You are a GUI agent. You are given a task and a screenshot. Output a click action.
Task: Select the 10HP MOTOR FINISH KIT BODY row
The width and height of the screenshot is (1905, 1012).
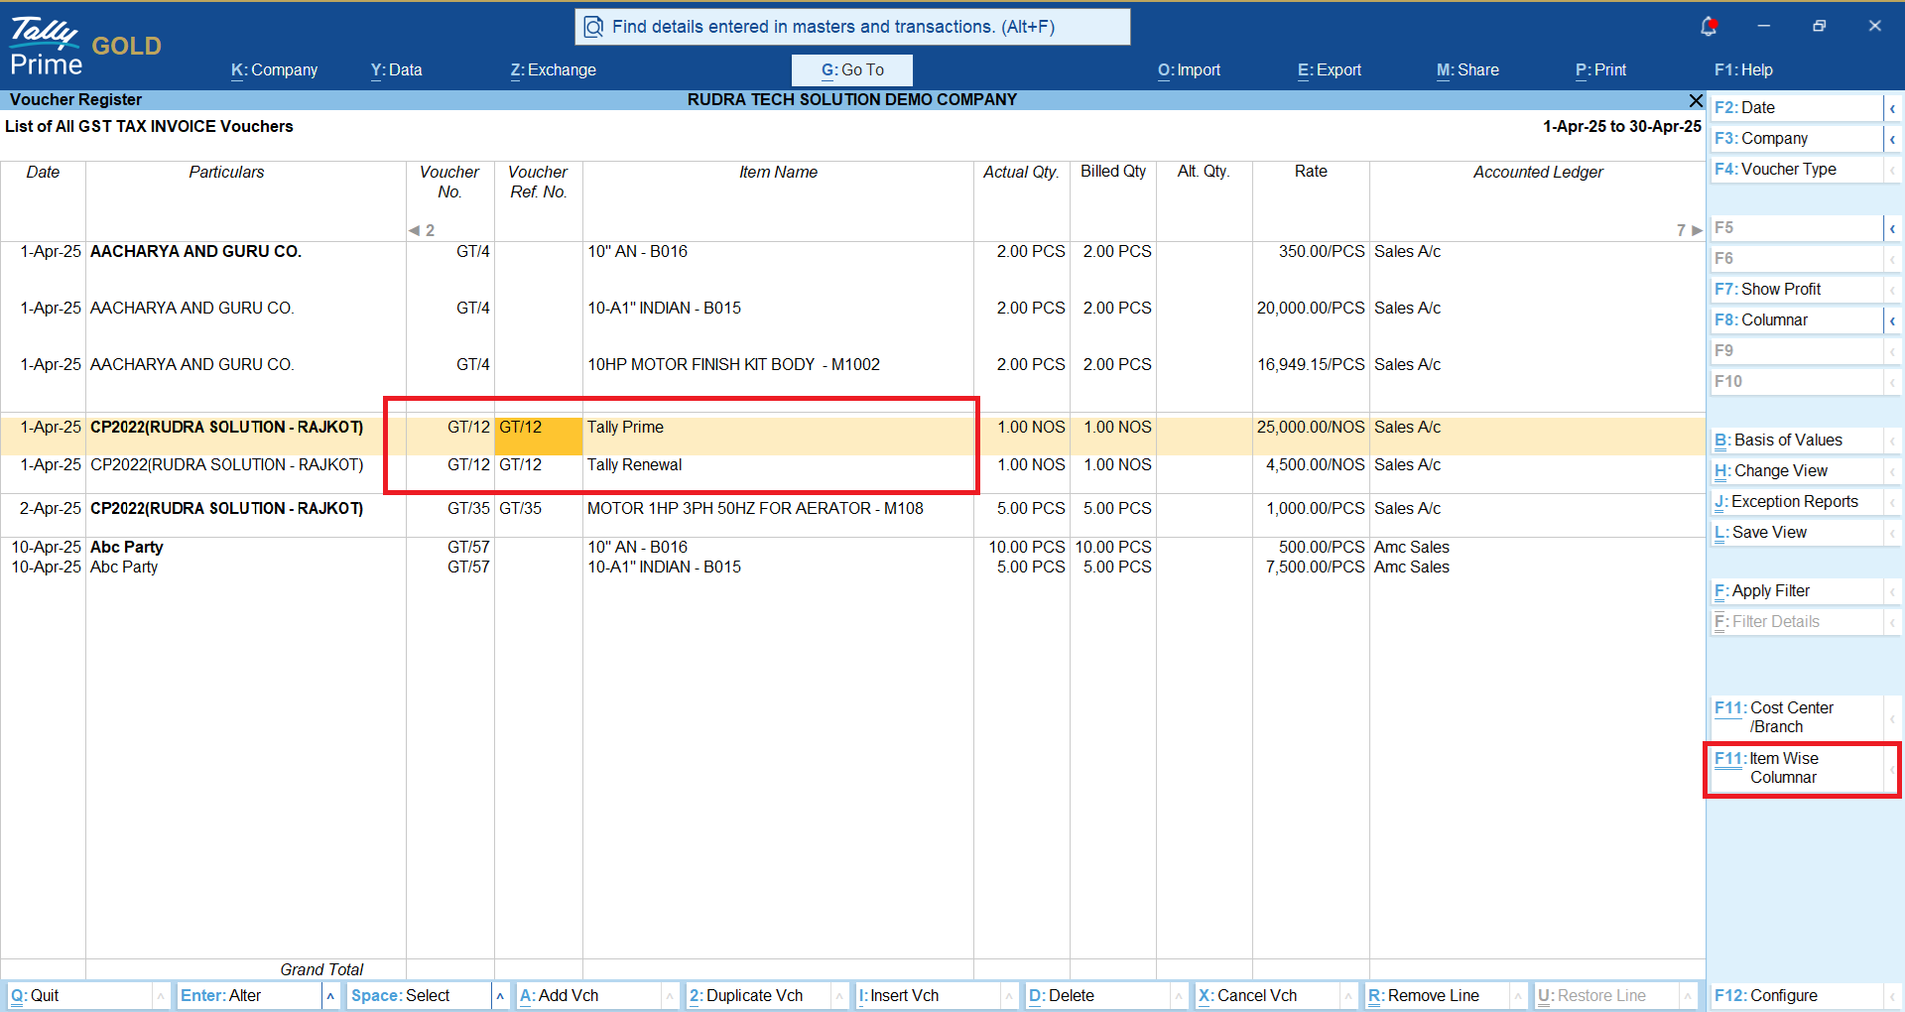coord(852,365)
